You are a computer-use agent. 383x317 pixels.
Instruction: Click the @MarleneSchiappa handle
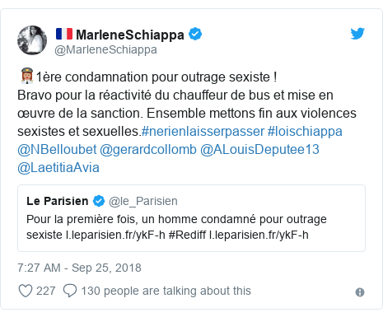(105, 50)
